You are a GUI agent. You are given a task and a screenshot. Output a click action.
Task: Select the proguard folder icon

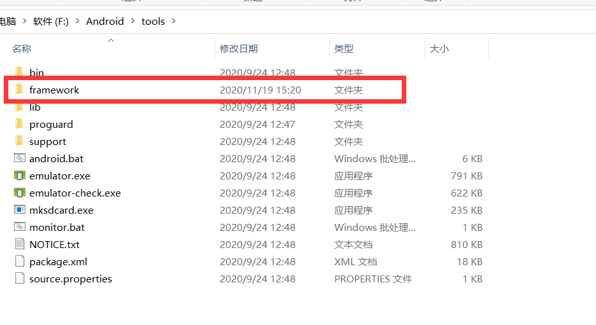click(x=19, y=124)
